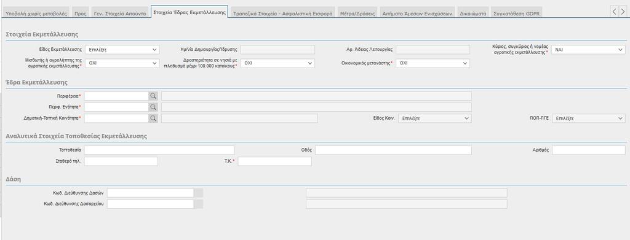Click the Περιφ. Ενότητα description box
The height and width of the screenshot is (240, 630).
tap(316, 107)
